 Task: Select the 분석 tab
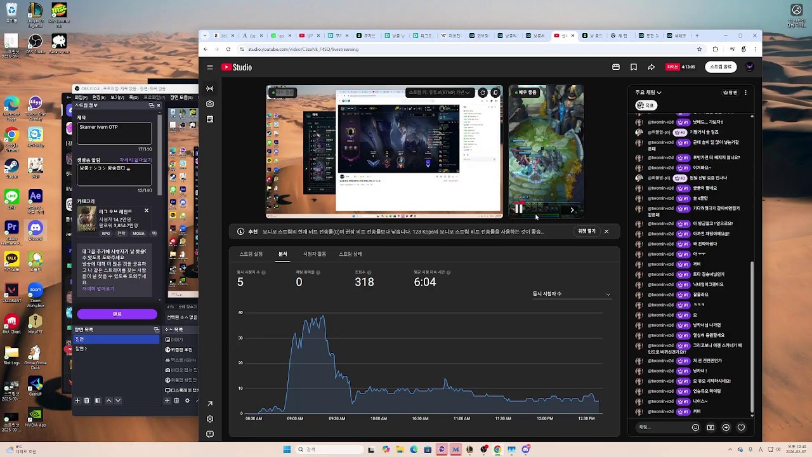click(x=282, y=254)
